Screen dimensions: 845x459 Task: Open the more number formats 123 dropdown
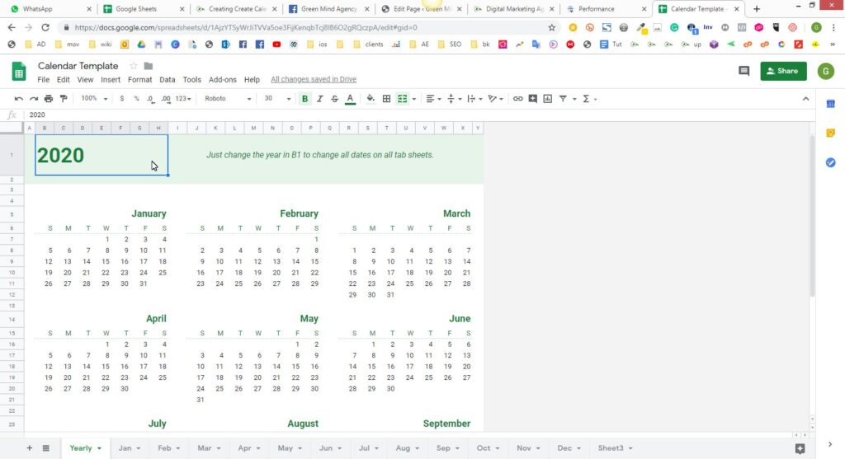[183, 98]
